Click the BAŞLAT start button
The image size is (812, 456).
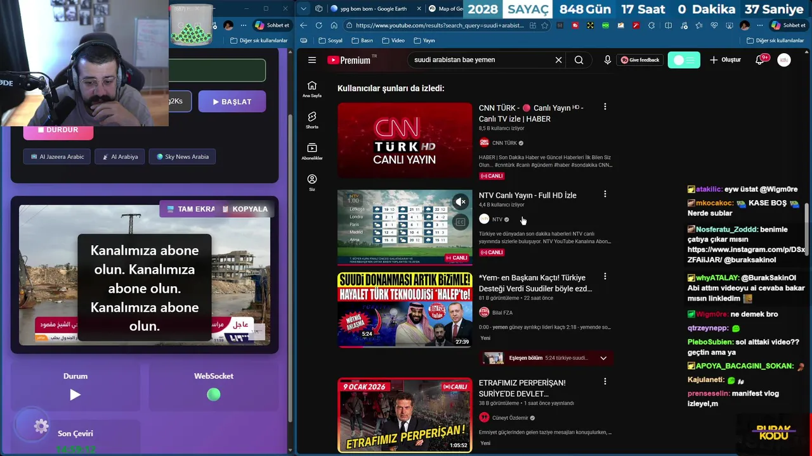point(232,101)
